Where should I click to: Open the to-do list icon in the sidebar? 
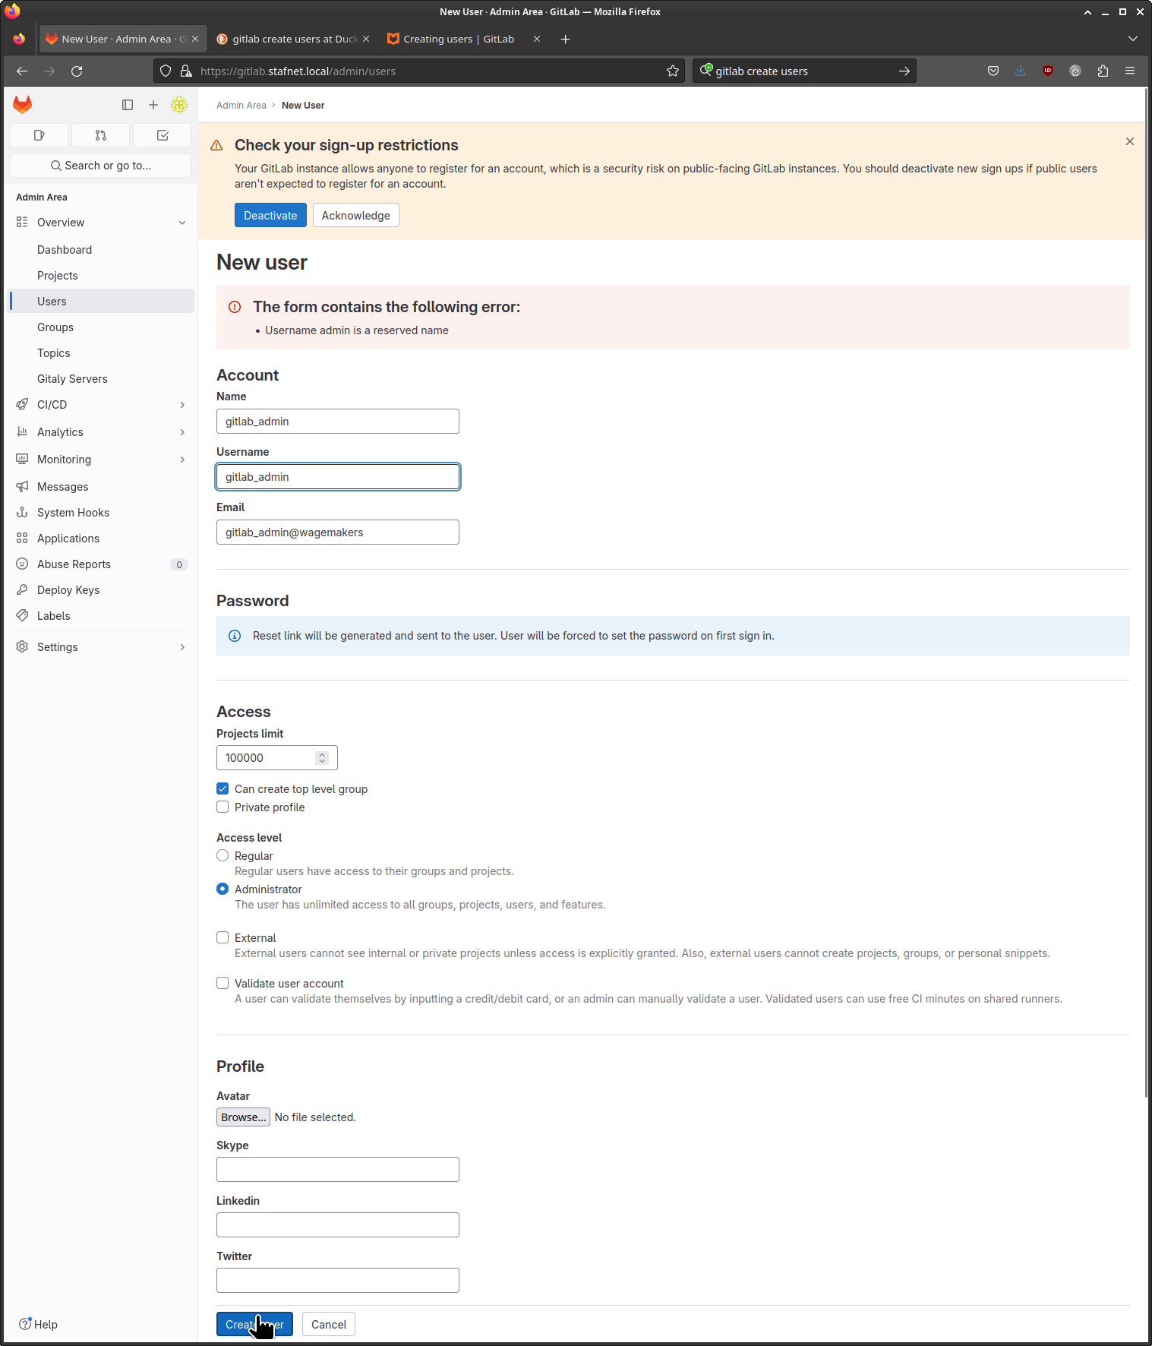[163, 135]
